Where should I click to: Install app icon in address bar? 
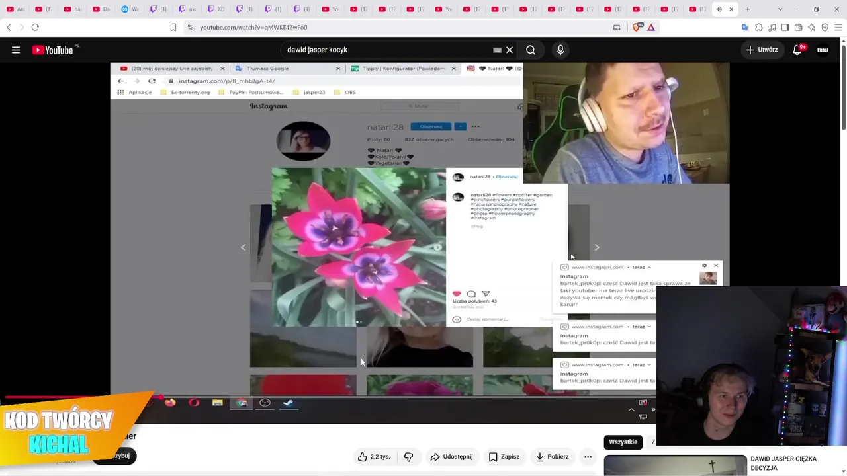617,27
